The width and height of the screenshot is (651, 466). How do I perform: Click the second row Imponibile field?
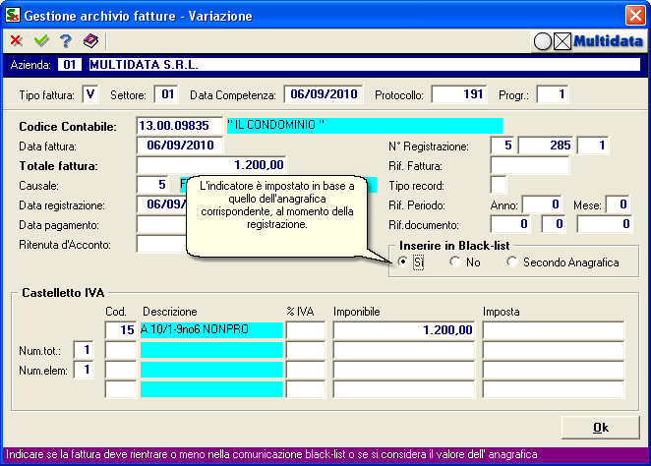404,350
